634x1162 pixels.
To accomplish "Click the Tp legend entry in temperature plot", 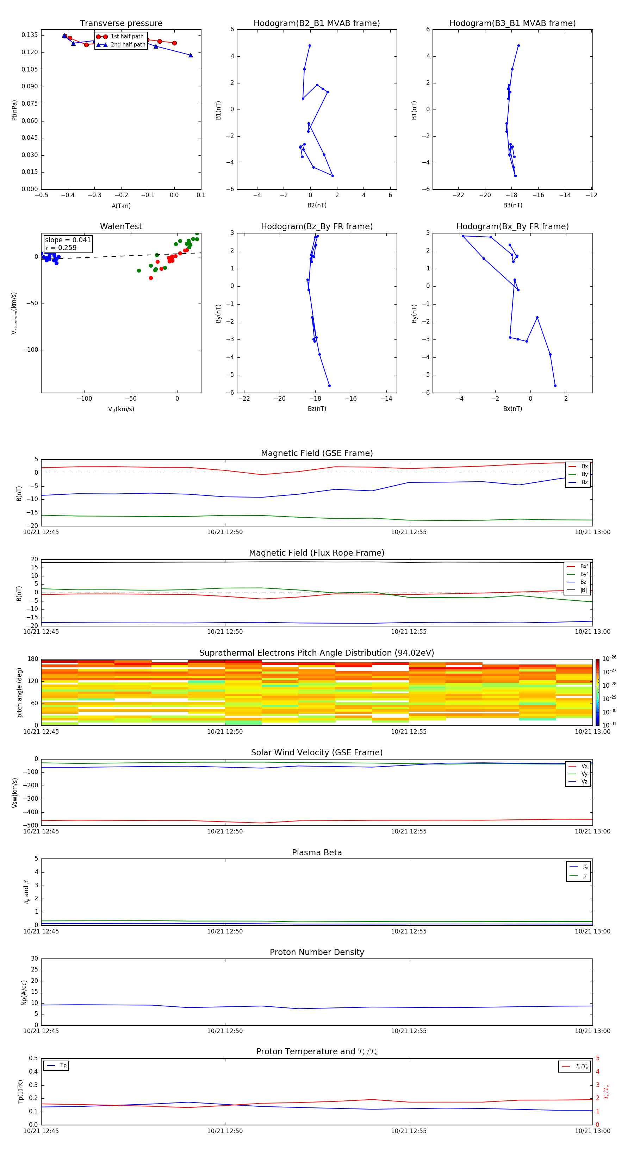I will click(x=56, y=1066).
